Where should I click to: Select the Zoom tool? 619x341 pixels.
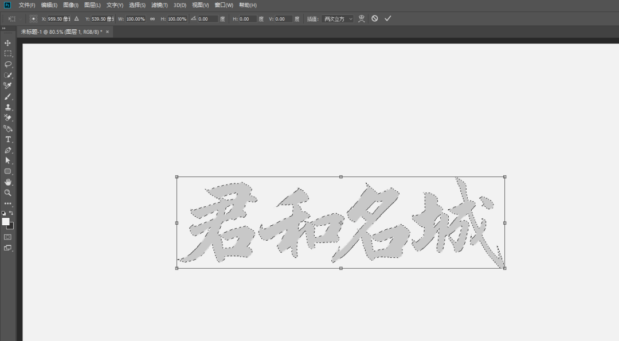coord(7,193)
